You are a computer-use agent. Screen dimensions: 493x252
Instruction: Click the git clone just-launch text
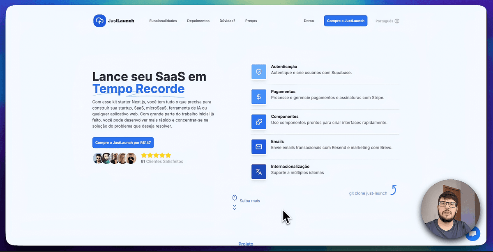point(368,193)
